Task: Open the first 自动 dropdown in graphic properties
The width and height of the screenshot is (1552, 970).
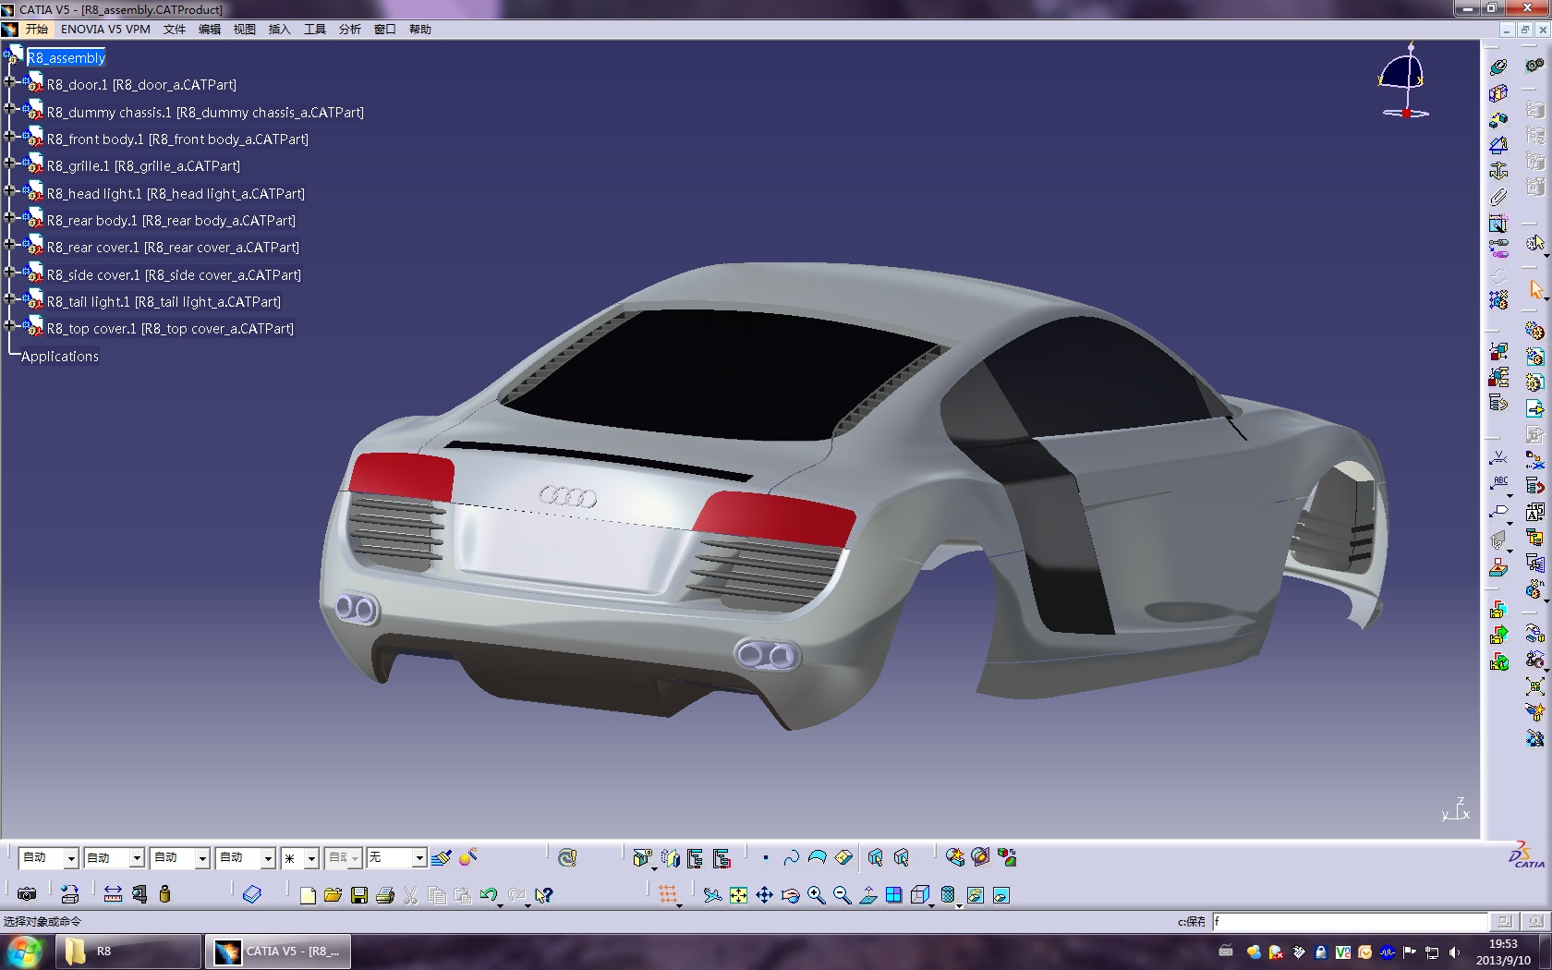Action: coord(71,858)
